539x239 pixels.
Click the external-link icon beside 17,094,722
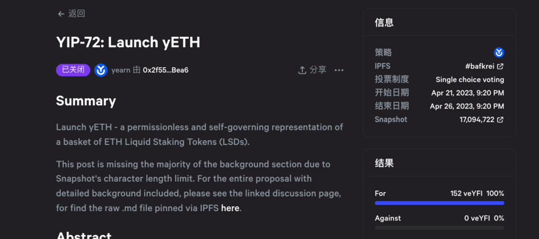[x=500, y=119]
